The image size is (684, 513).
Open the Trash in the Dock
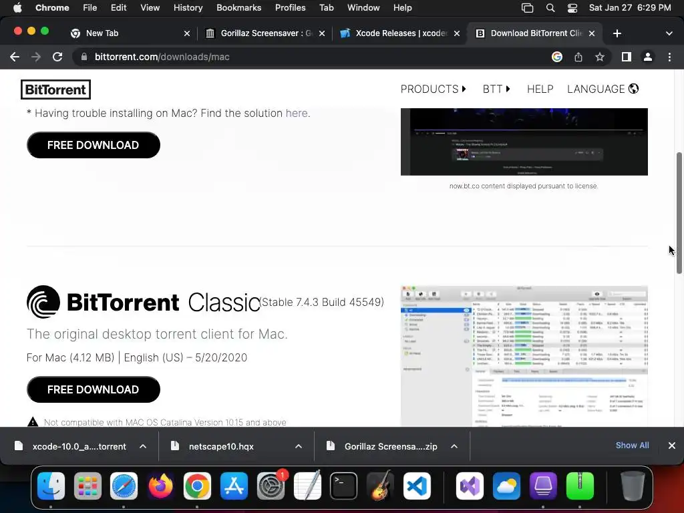(x=633, y=486)
